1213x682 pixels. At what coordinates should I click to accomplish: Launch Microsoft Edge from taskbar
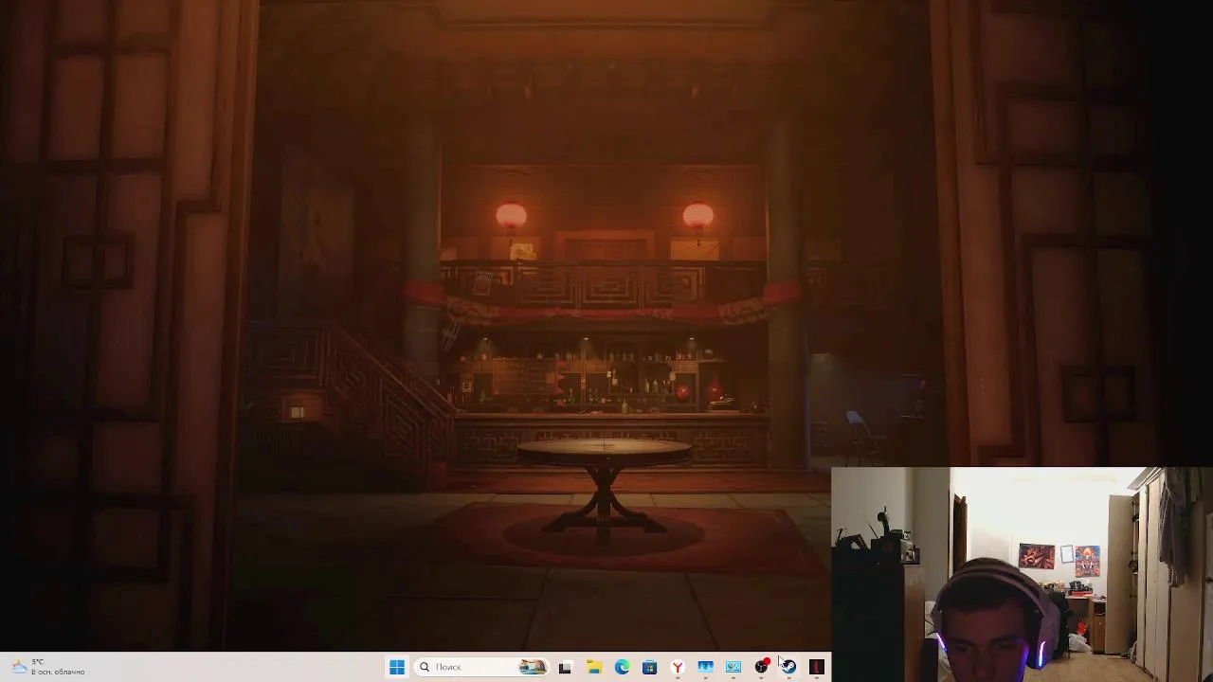622,667
